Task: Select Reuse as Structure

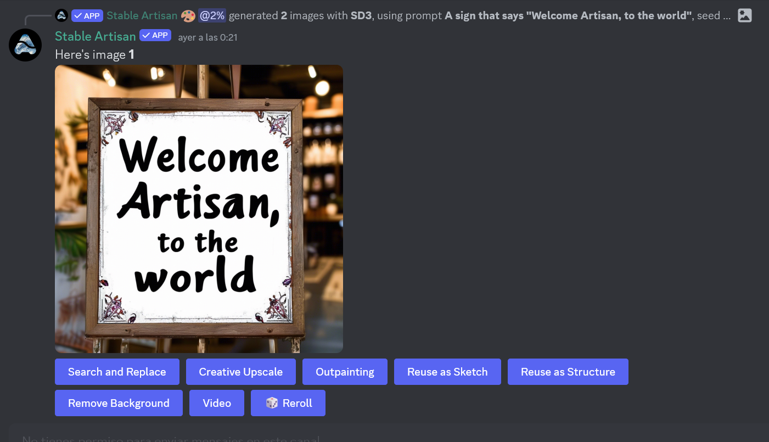Action: pyautogui.click(x=568, y=372)
